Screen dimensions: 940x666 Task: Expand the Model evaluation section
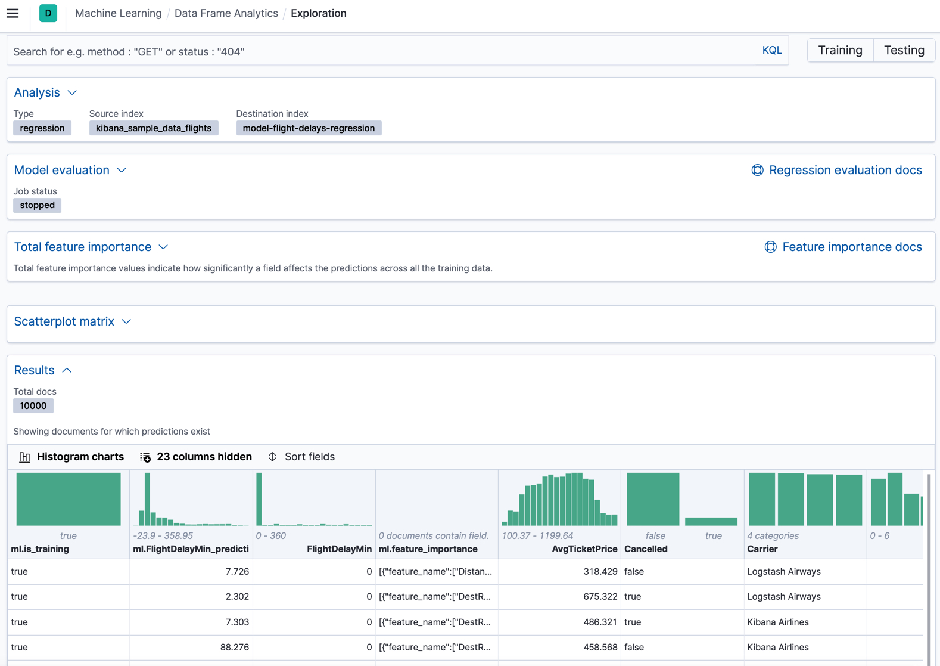pyautogui.click(x=122, y=171)
